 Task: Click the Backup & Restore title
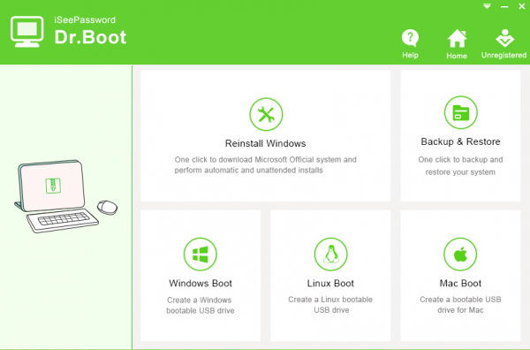460,141
